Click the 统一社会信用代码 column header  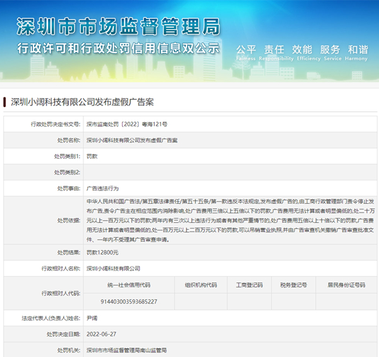click(128, 285)
